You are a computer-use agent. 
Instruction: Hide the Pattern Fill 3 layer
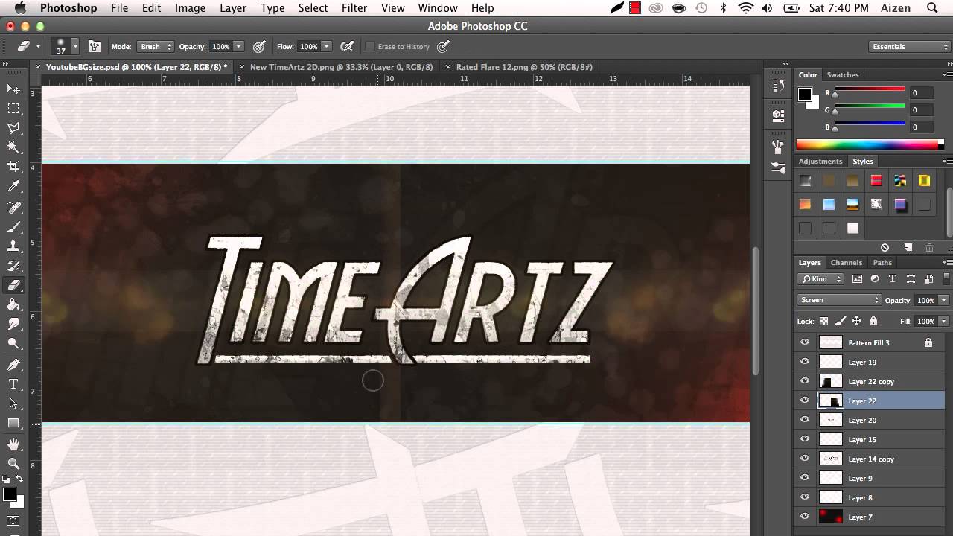[805, 342]
